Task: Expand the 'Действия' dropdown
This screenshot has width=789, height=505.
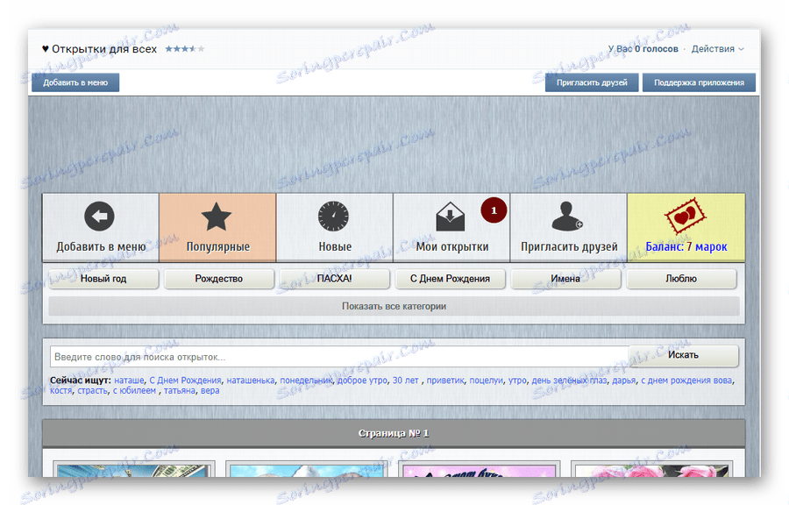Action: pos(717,49)
